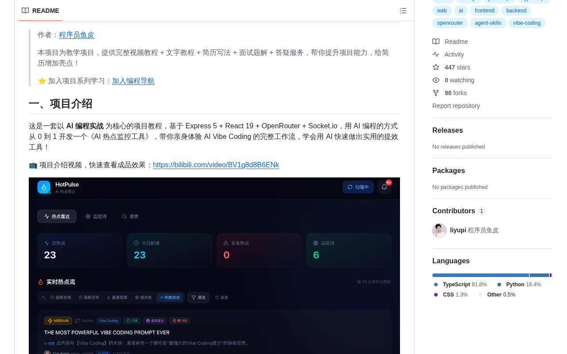Click the 紧急热点 0 stat card
Image resolution: width=567 pixels, height=354 pixels.
(x=259, y=250)
